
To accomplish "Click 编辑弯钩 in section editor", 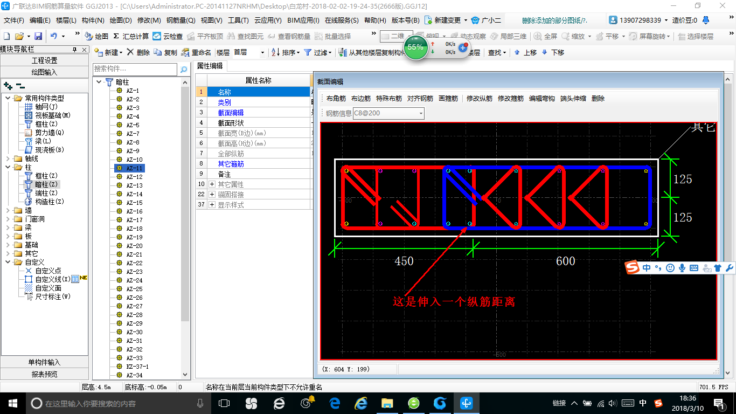I will pyautogui.click(x=542, y=99).
